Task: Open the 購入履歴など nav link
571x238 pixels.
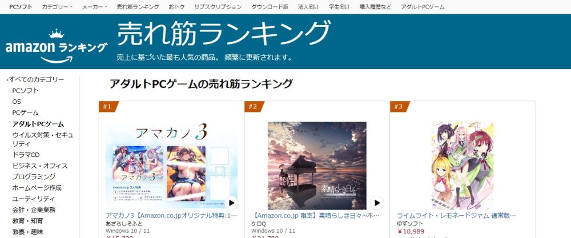Action: (x=375, y=6)
